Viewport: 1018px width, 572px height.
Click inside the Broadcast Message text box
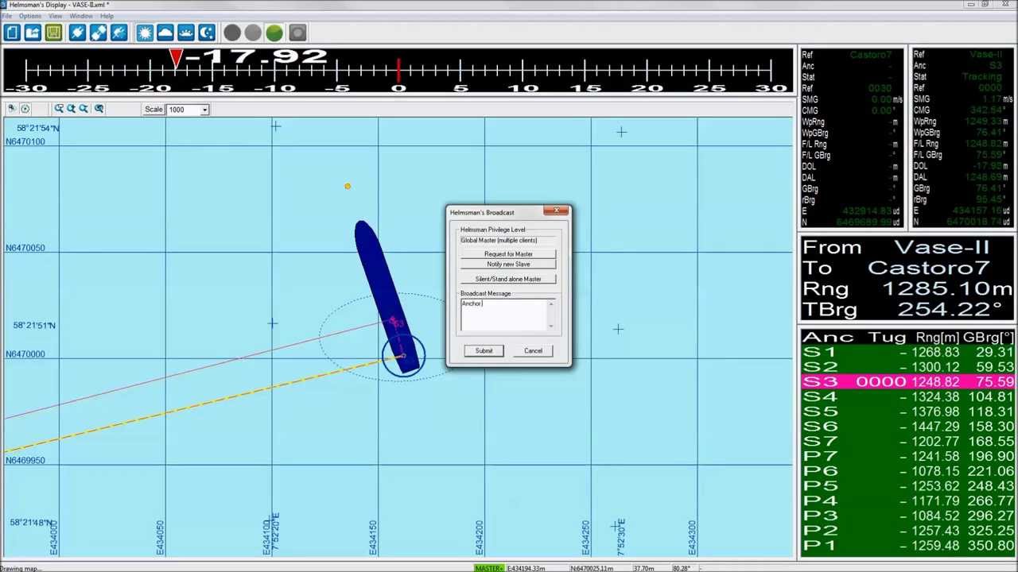point(503,315)
